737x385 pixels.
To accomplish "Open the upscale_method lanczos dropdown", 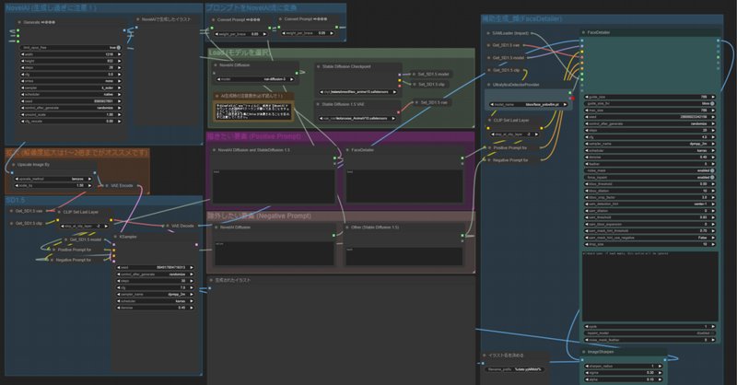I will click(53, 179).
